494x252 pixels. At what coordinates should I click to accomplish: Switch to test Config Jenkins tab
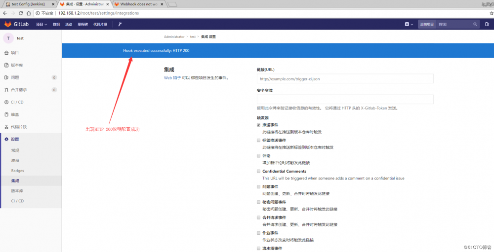click(28, 4)
